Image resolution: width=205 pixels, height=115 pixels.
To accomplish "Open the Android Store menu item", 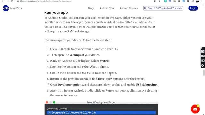I will pos(107,8).
